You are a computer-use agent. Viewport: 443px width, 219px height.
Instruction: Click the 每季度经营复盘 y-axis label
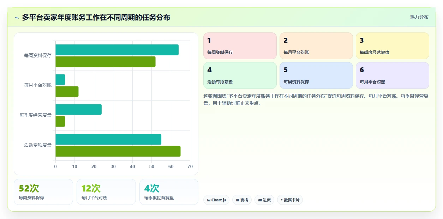point(35,115)
